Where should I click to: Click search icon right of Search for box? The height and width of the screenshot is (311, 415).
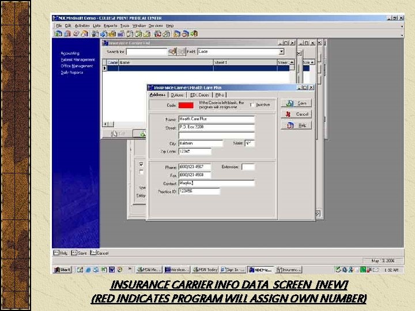[172, 52]
